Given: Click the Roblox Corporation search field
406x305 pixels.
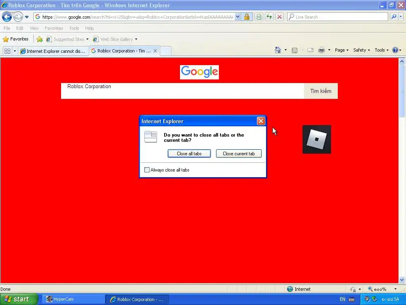Looking at the screenshot, I should (x=182, y=91).
